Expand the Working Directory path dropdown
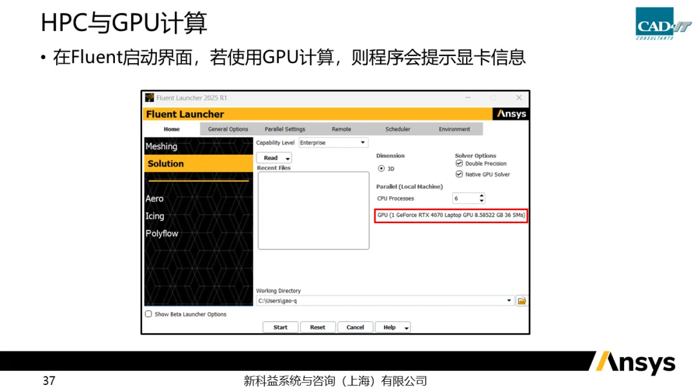The height and width of the screenshot is (392, 697). (509, 300)
